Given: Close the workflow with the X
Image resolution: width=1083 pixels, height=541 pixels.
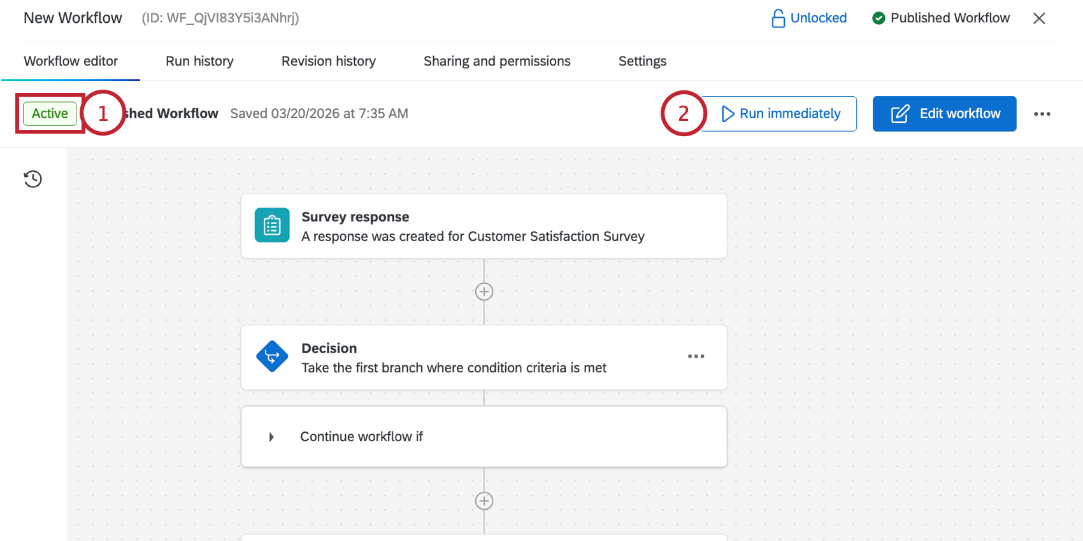Looking at the screenshot, I should [1039, 18].
